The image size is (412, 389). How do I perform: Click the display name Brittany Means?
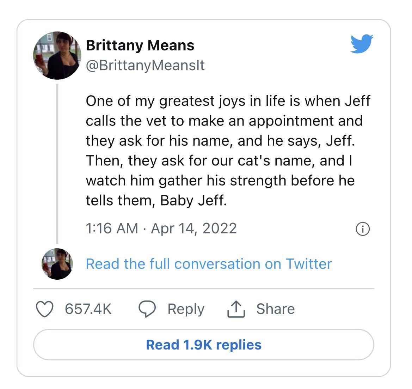[x=140, y=45]
